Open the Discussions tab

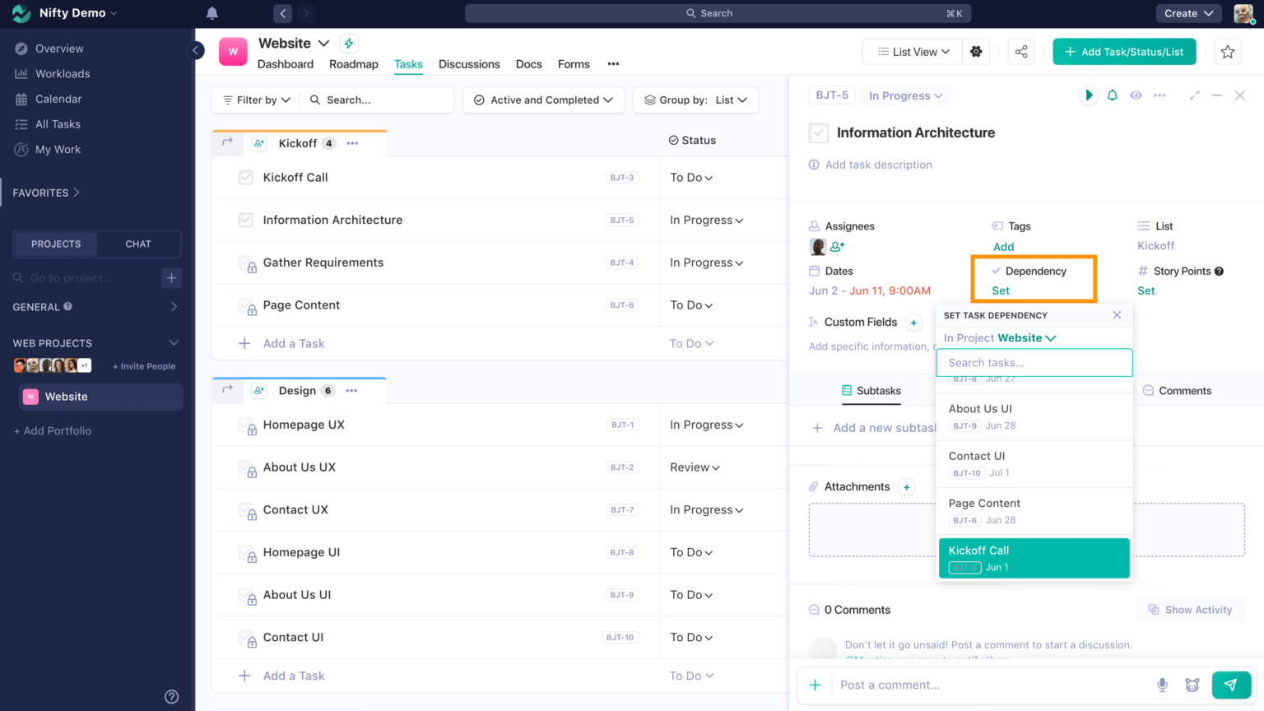coord(469,64)
